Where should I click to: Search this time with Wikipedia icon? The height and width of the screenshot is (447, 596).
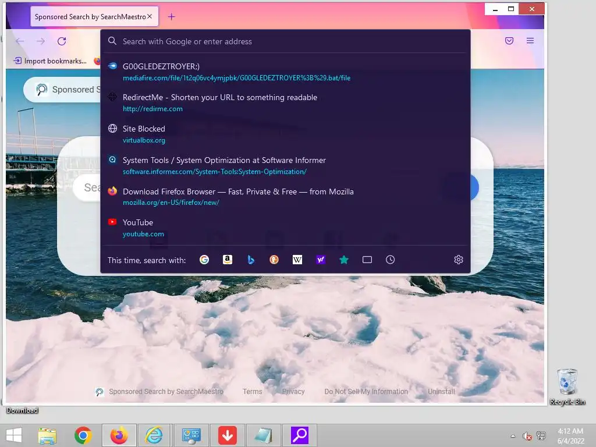[297, 260]
